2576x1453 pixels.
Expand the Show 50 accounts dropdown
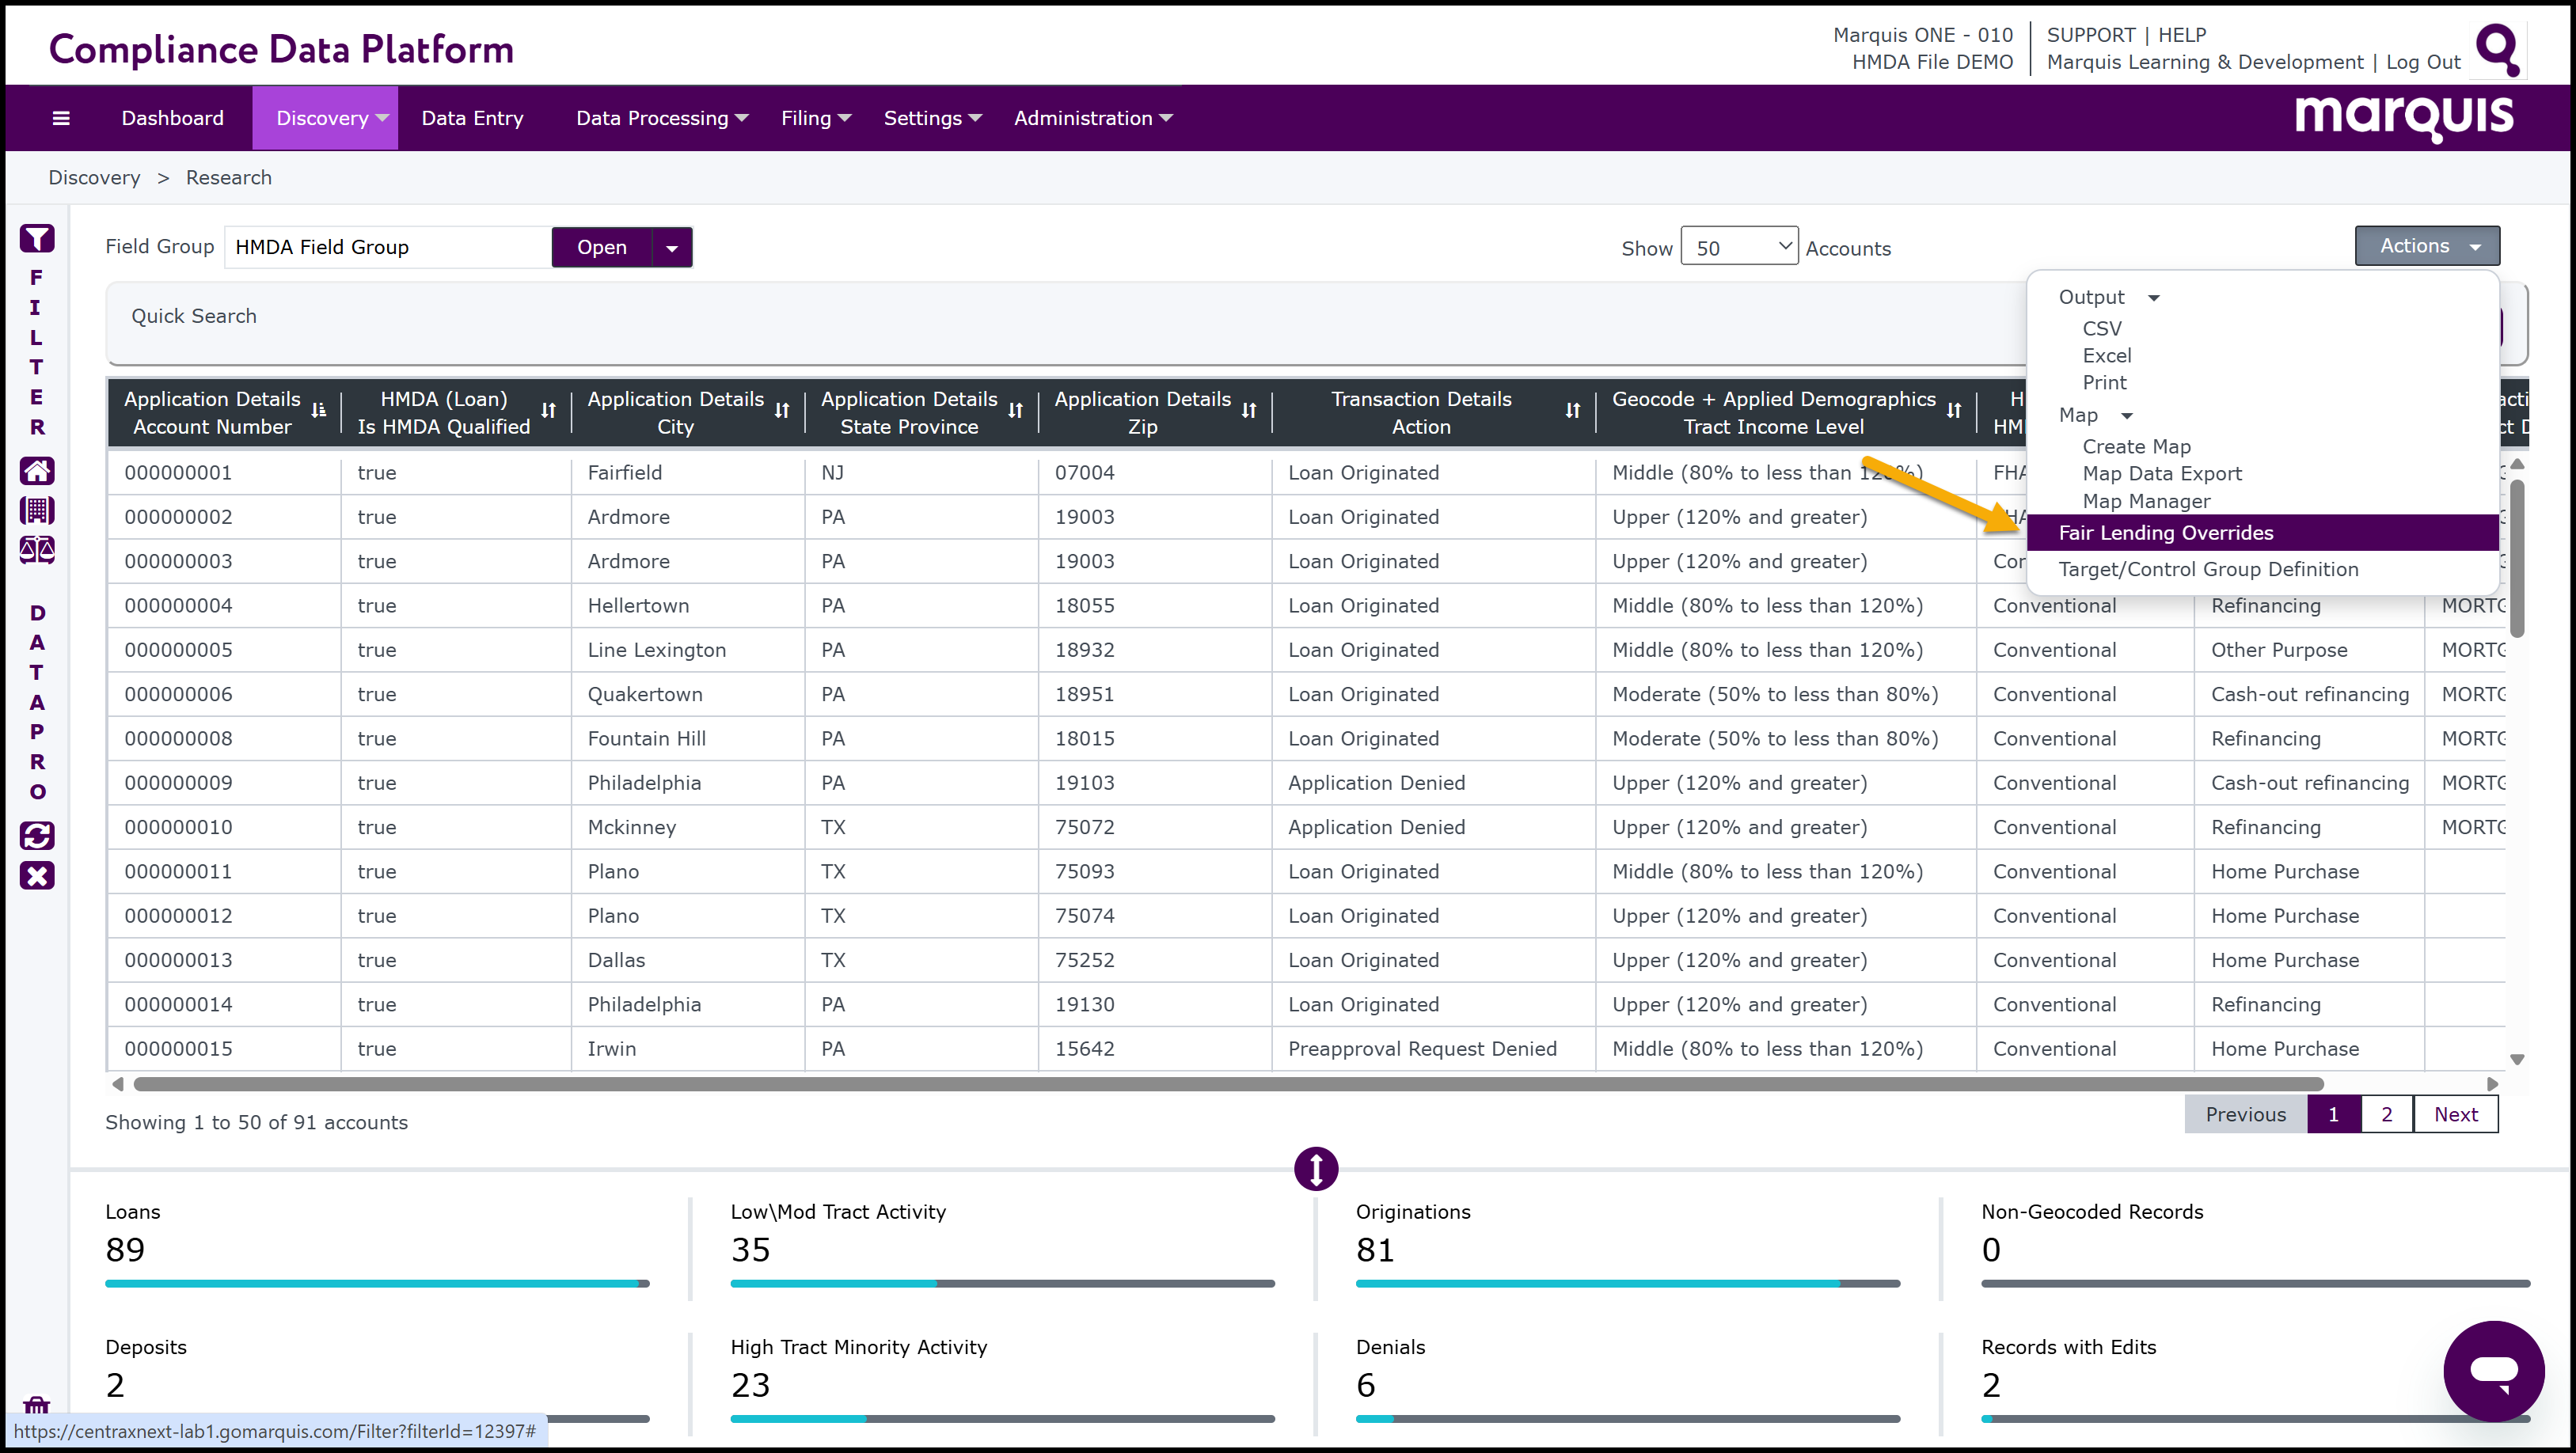[1739, 248]
